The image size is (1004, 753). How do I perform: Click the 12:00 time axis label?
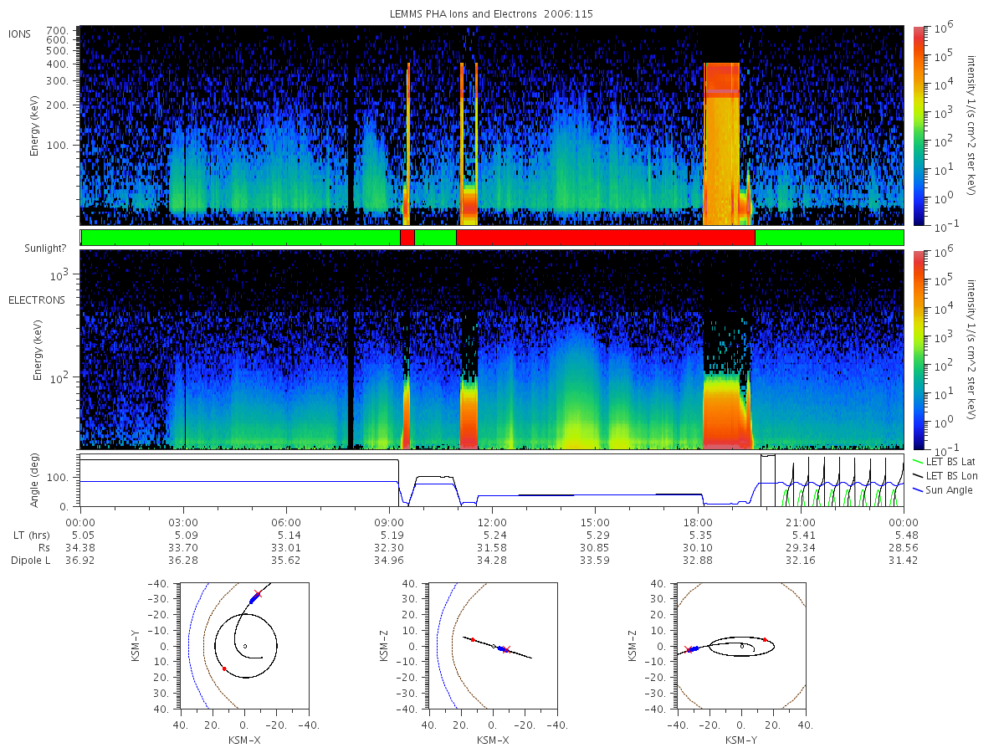point(492,521)
